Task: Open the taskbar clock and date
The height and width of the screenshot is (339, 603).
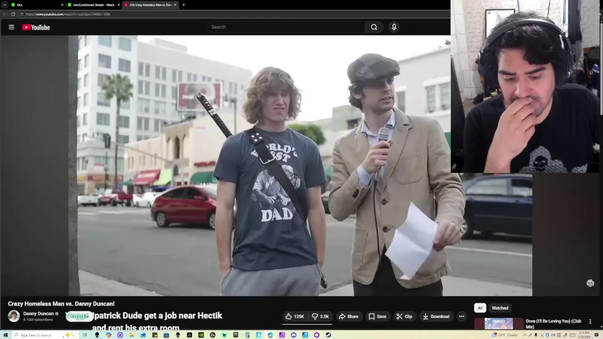Action: click(584, 335)
